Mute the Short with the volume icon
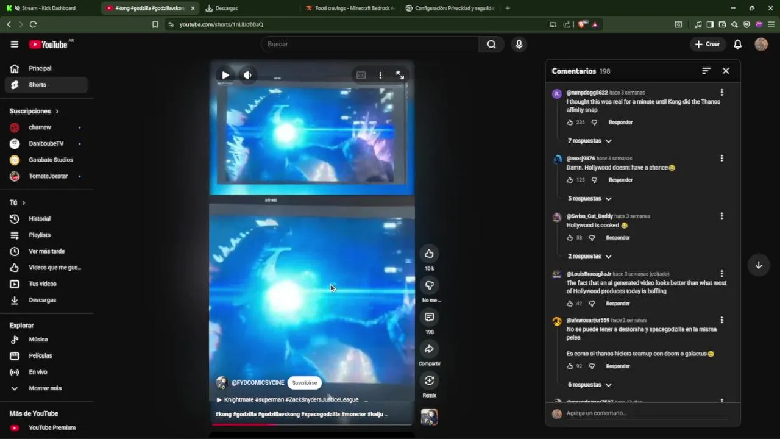 pos(247,75)
